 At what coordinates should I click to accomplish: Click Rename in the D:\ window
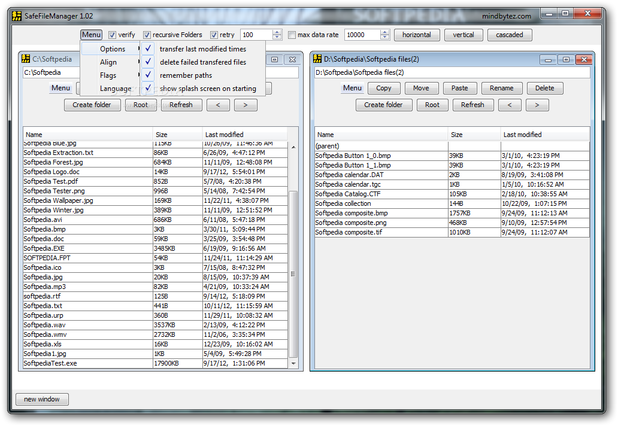coord(502,88)
